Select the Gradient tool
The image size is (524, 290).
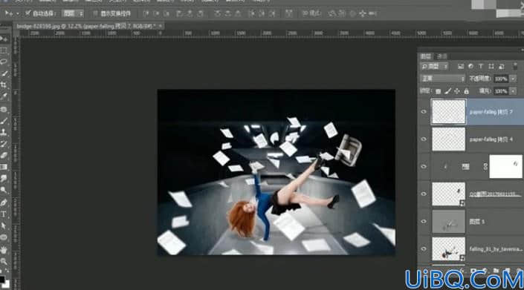coord(4,167)
